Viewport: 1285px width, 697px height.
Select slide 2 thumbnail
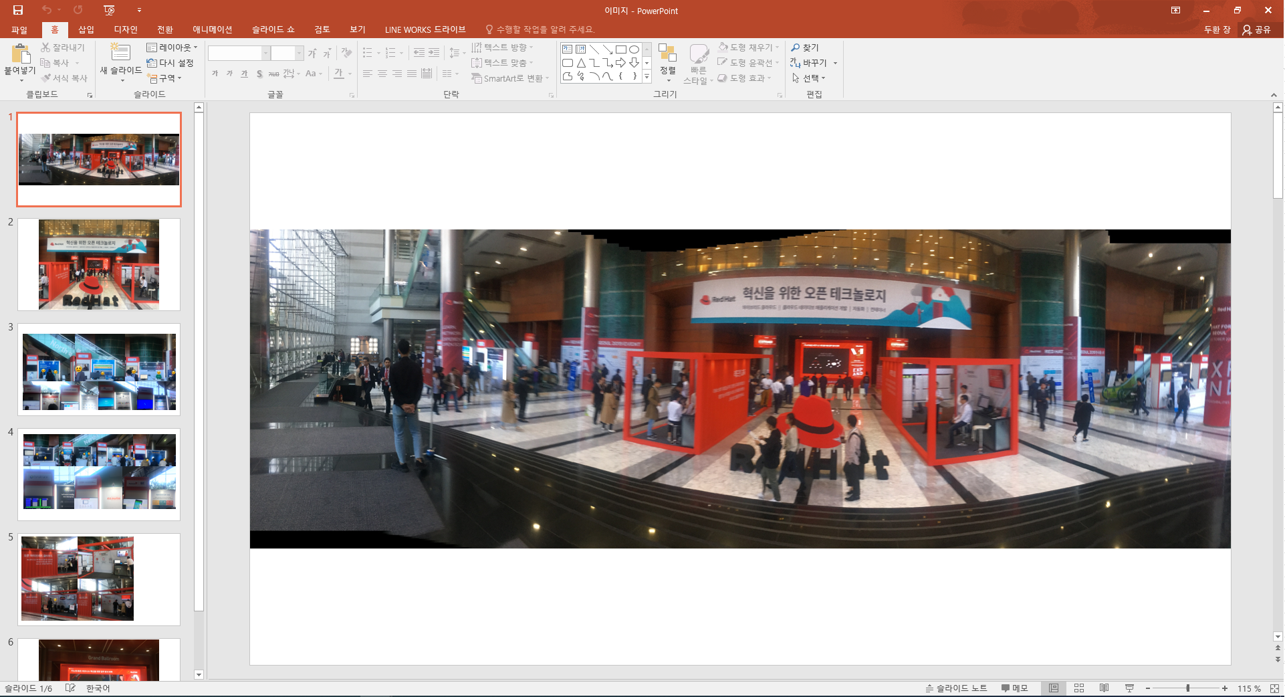99,264
